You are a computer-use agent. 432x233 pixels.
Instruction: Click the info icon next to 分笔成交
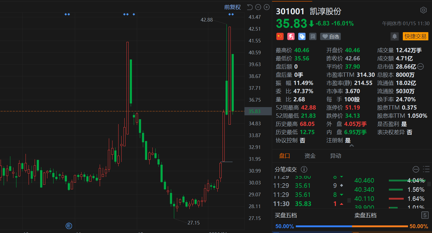(x=304, y=169)
